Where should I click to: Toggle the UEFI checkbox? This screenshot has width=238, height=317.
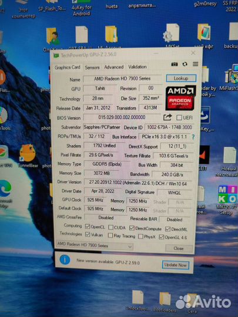coord(179,117)
